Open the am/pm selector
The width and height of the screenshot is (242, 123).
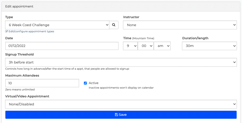pyautogui.click(x=162, y=46)
